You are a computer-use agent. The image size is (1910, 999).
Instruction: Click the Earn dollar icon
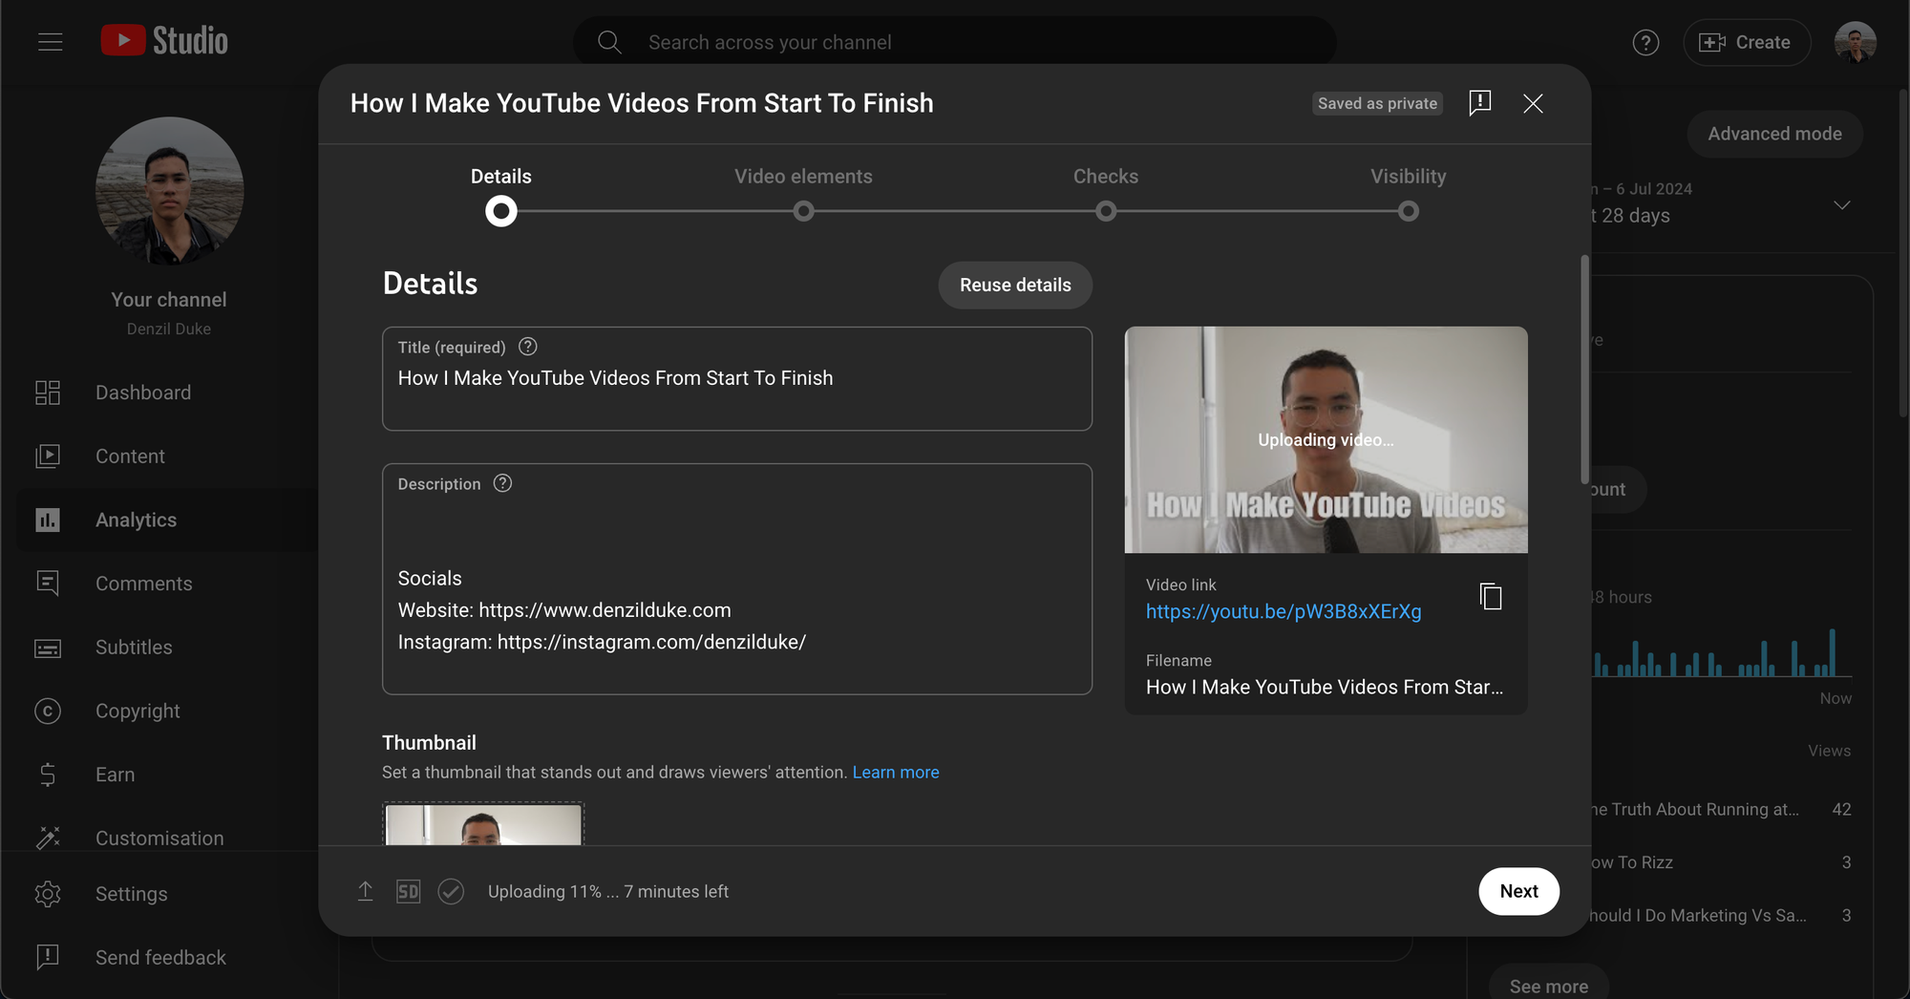(x=48, y=775)
